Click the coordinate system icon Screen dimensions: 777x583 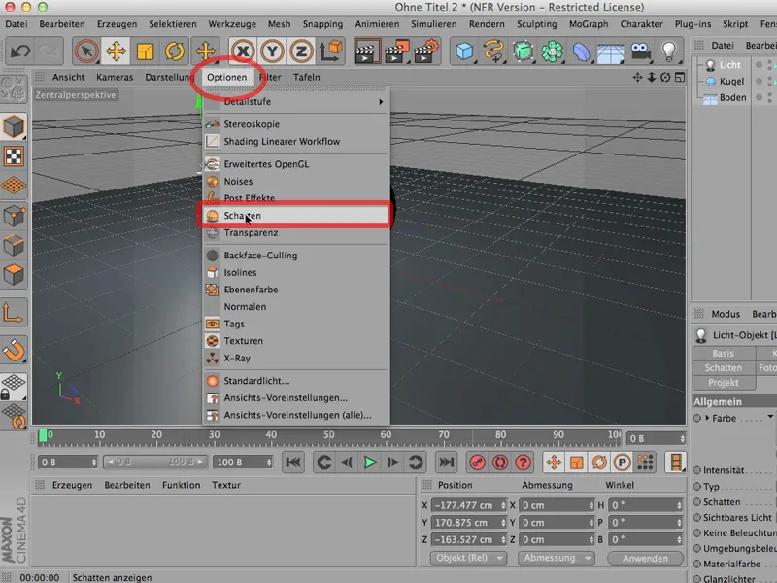coord(330,51)
